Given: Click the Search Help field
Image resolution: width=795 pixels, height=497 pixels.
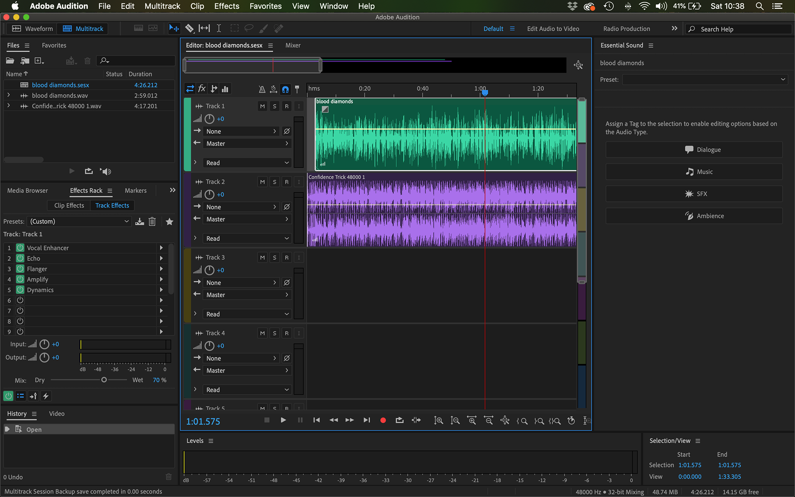Looking at the screenshot, I should tap(739, 29).
